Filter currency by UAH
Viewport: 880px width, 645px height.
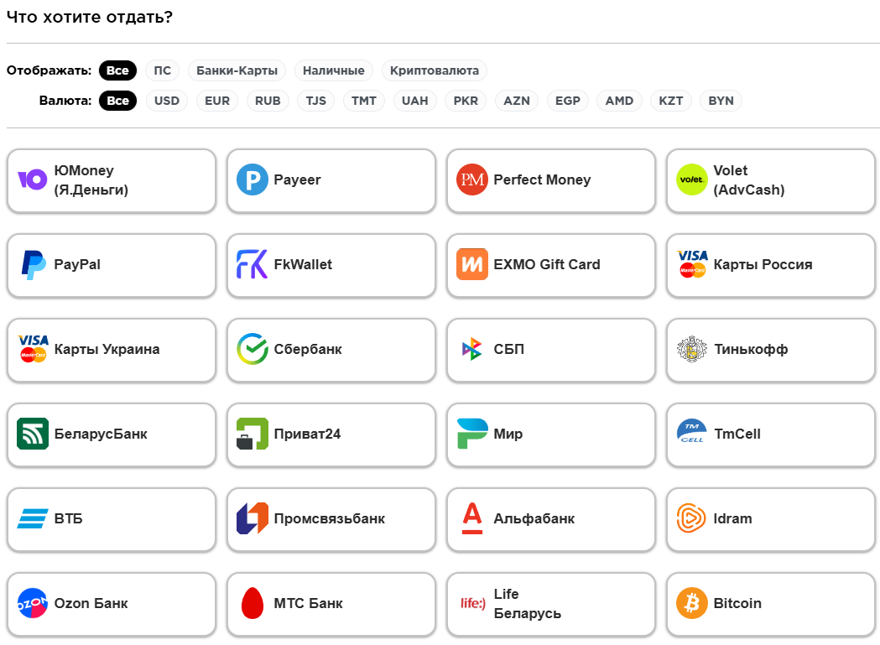[414, 101]
